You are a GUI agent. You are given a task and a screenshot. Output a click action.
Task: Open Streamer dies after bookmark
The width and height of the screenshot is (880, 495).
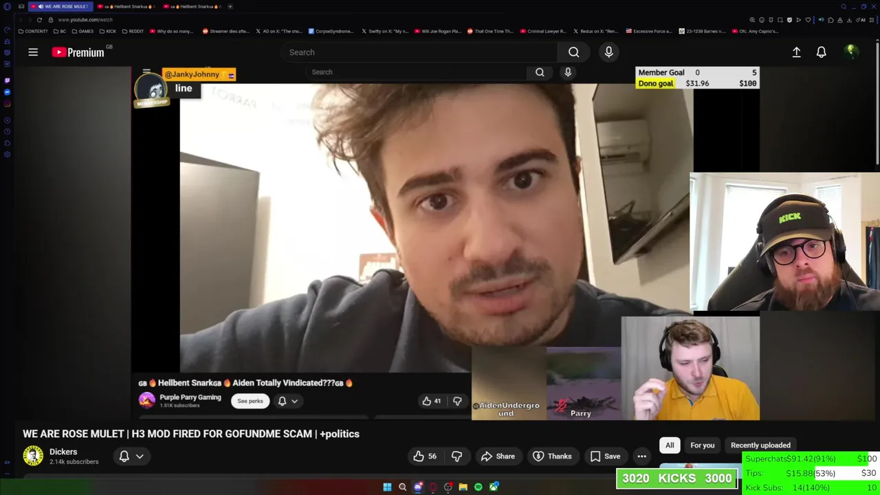coord(228,31)
